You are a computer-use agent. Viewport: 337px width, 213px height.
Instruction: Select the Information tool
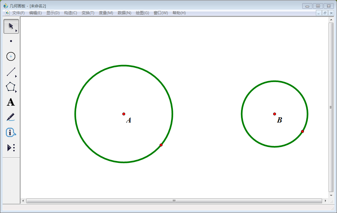[11, 133]
